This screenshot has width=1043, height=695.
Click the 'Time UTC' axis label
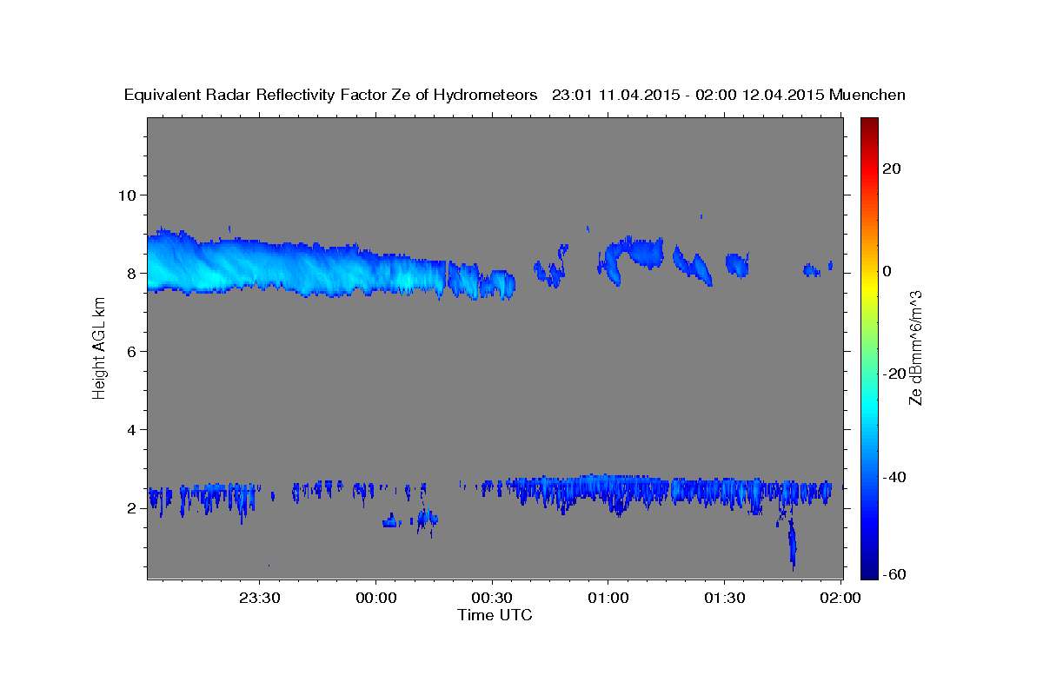point(495,615)
